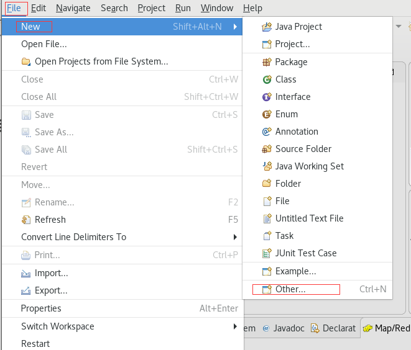Select Java Working Set label

tap(310, 166)
